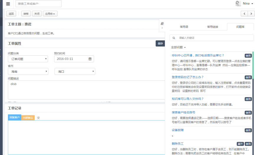Click Nina's avatar picture
This screenshot has width=255, height=155.
tap(238, 4)
